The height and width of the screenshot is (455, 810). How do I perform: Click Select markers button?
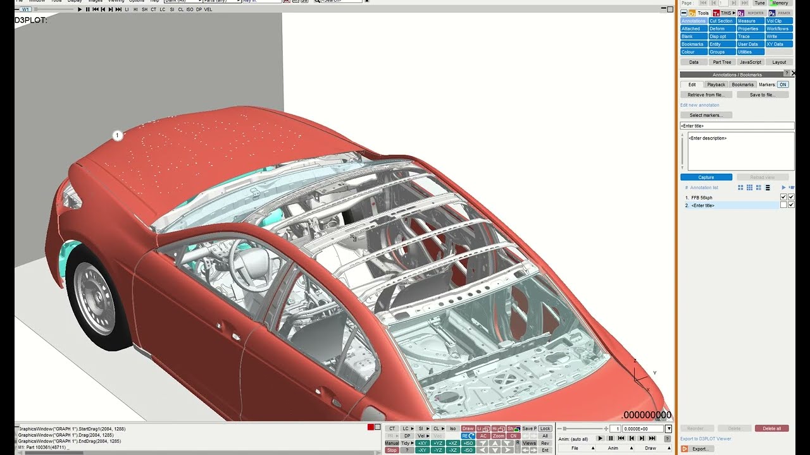(x=706, y=115)
